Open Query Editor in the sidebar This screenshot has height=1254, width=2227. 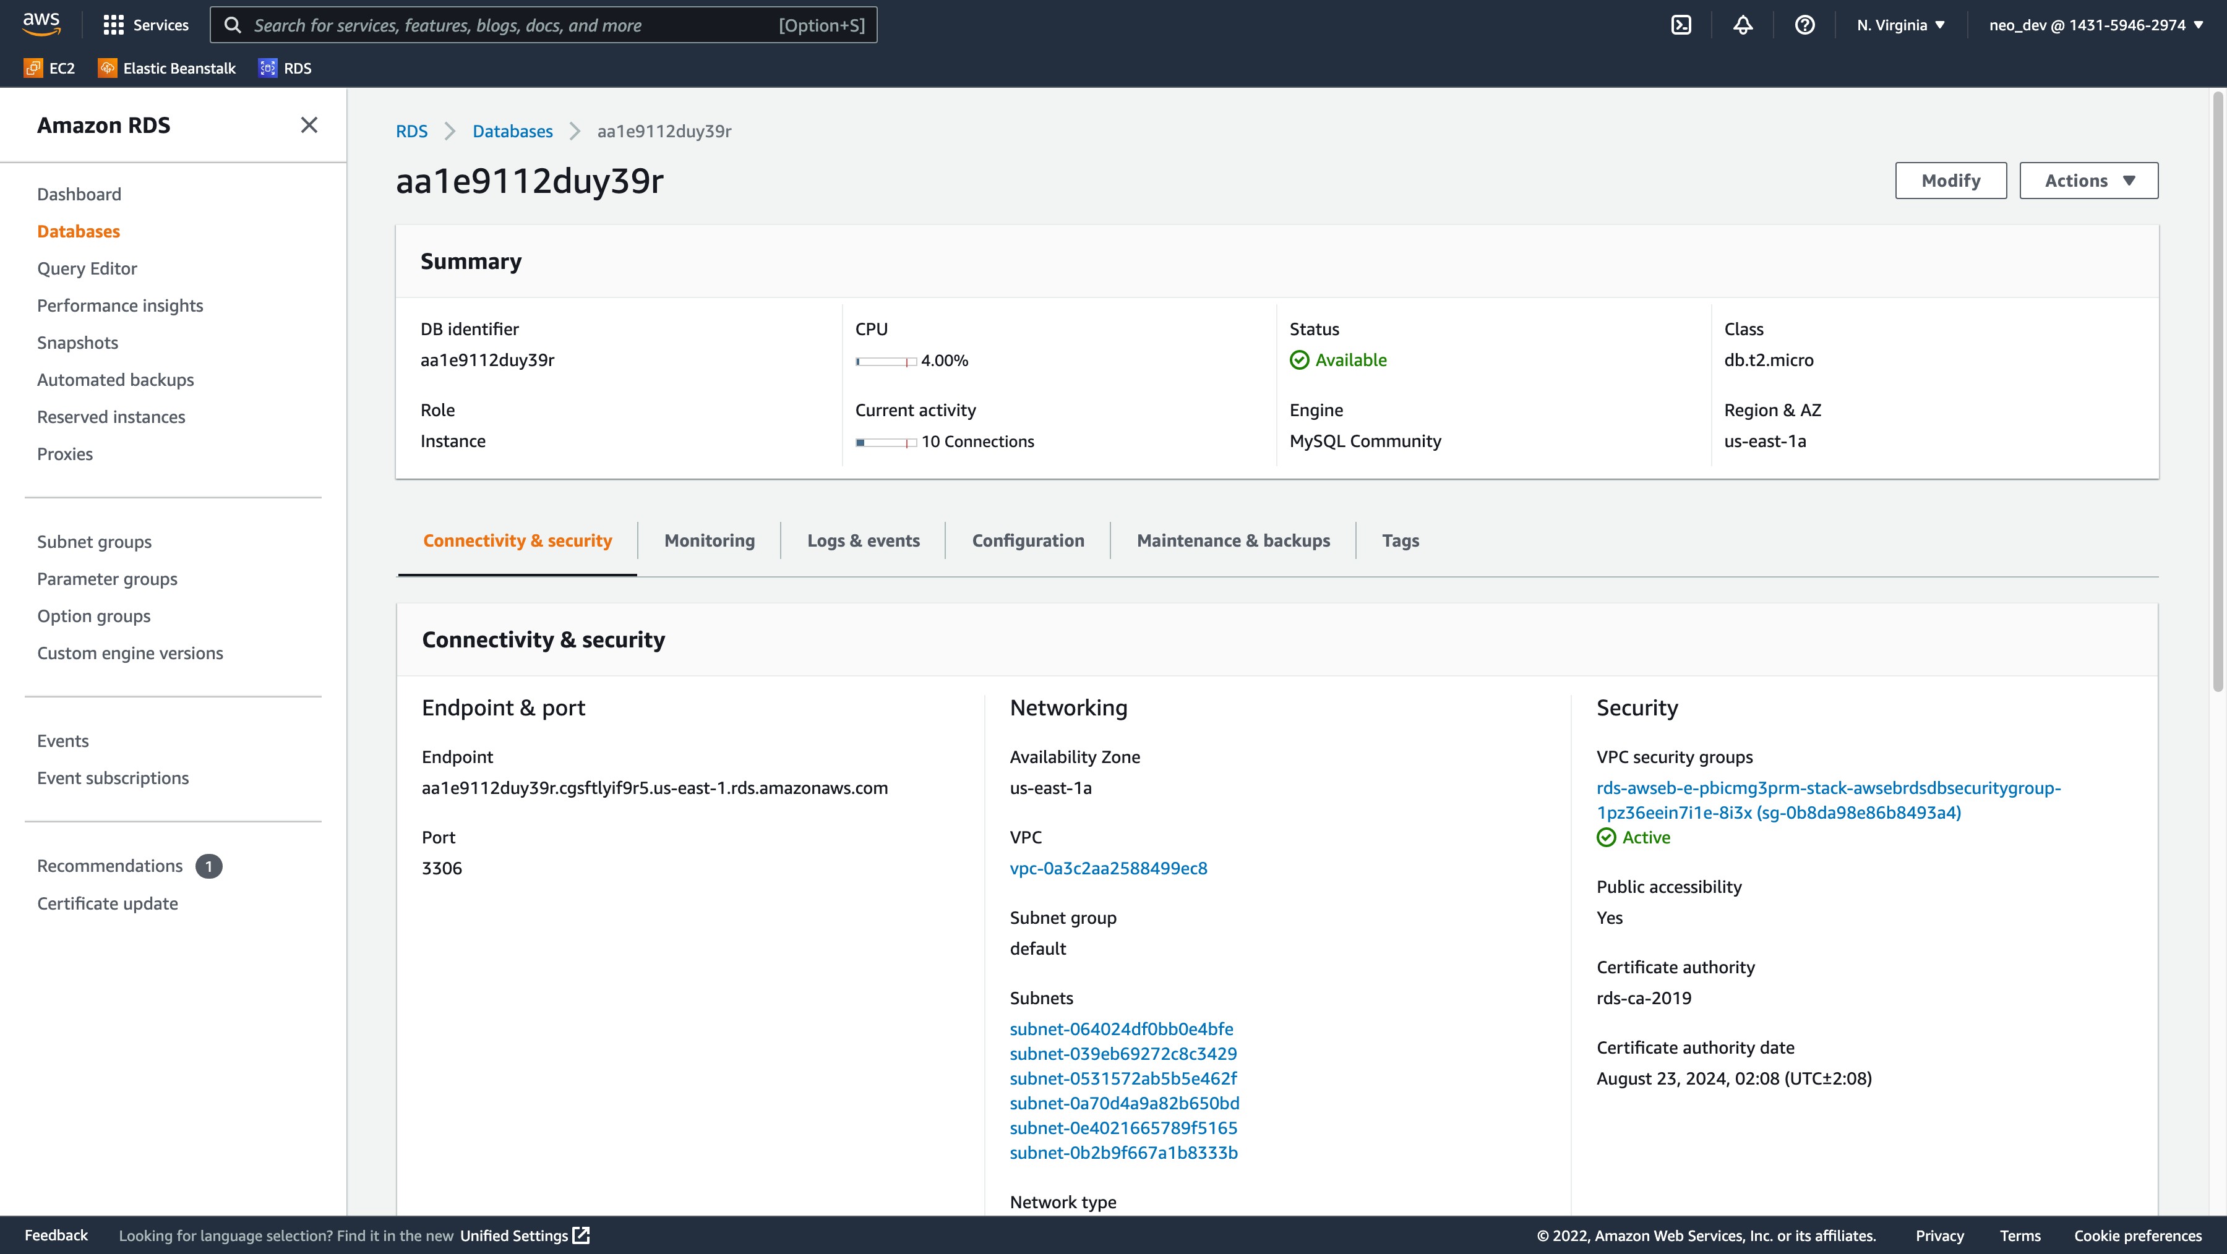tap(87, 269)
